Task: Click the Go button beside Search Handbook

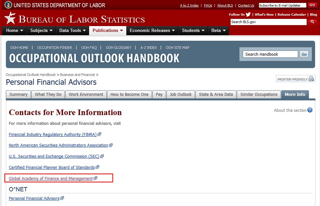Action: coord(304,54)
